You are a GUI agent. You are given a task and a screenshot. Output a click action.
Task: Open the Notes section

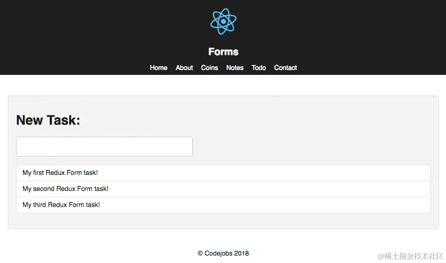[235, 68]
